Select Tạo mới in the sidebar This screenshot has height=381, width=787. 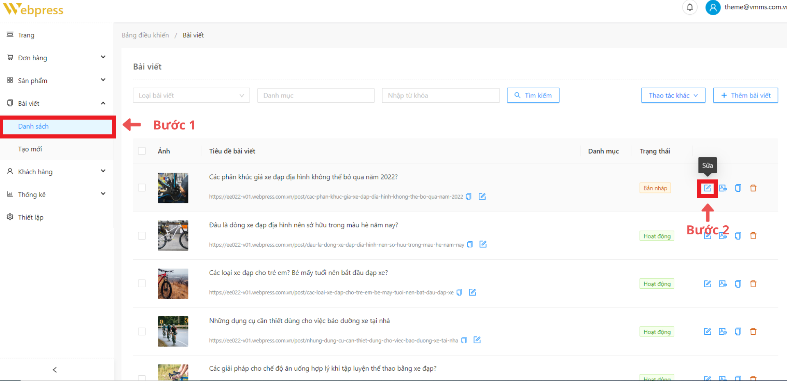point(30,149)
